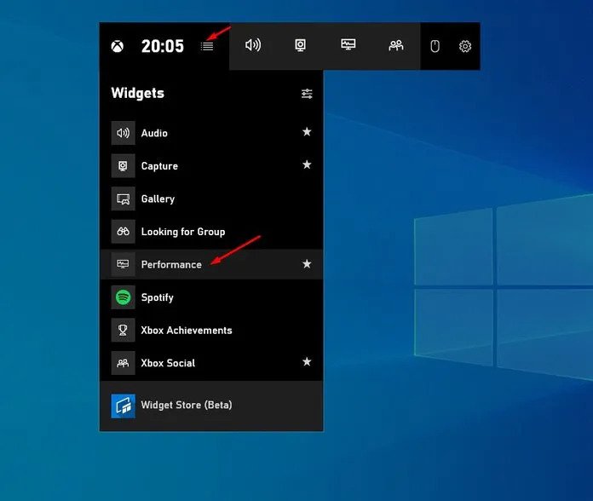Screen dimensions: 593x501
Task: Click the Looking for Group binoculars icon
Action: point(123,232)
